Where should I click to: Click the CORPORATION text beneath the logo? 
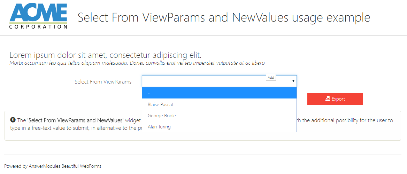point(38,26)
